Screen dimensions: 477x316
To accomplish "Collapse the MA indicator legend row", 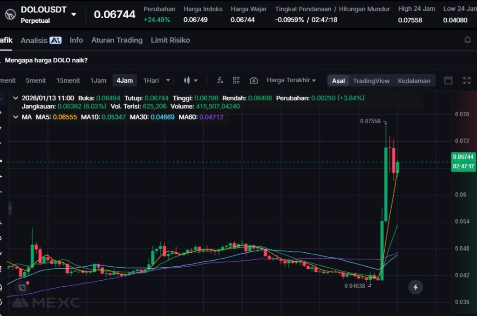I will 16,117.
